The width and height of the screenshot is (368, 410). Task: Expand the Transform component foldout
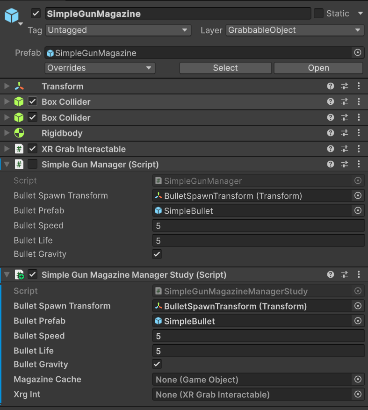(x=7, y=86)
